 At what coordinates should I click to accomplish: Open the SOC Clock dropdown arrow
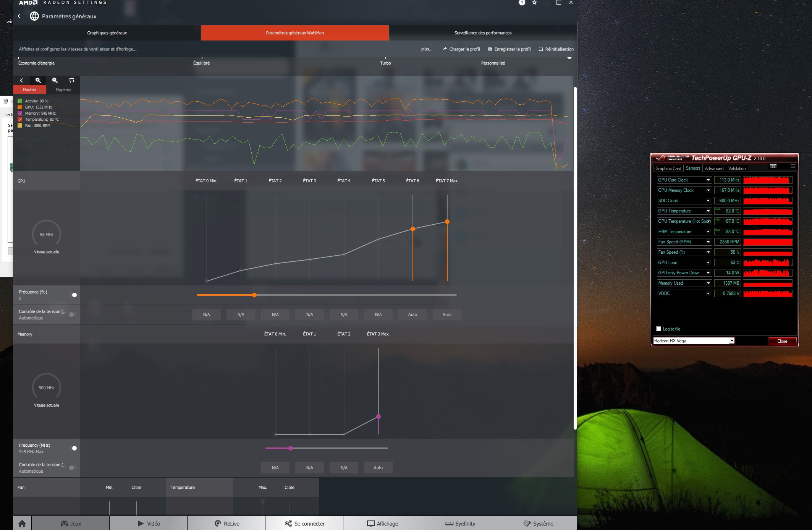pos(708,201)
